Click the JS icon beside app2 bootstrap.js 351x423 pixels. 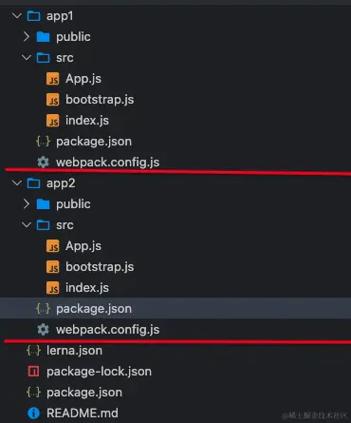[x=53, y=267]
